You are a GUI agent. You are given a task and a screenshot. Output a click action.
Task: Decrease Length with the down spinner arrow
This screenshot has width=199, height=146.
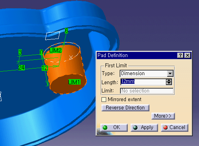pos(169,83)
